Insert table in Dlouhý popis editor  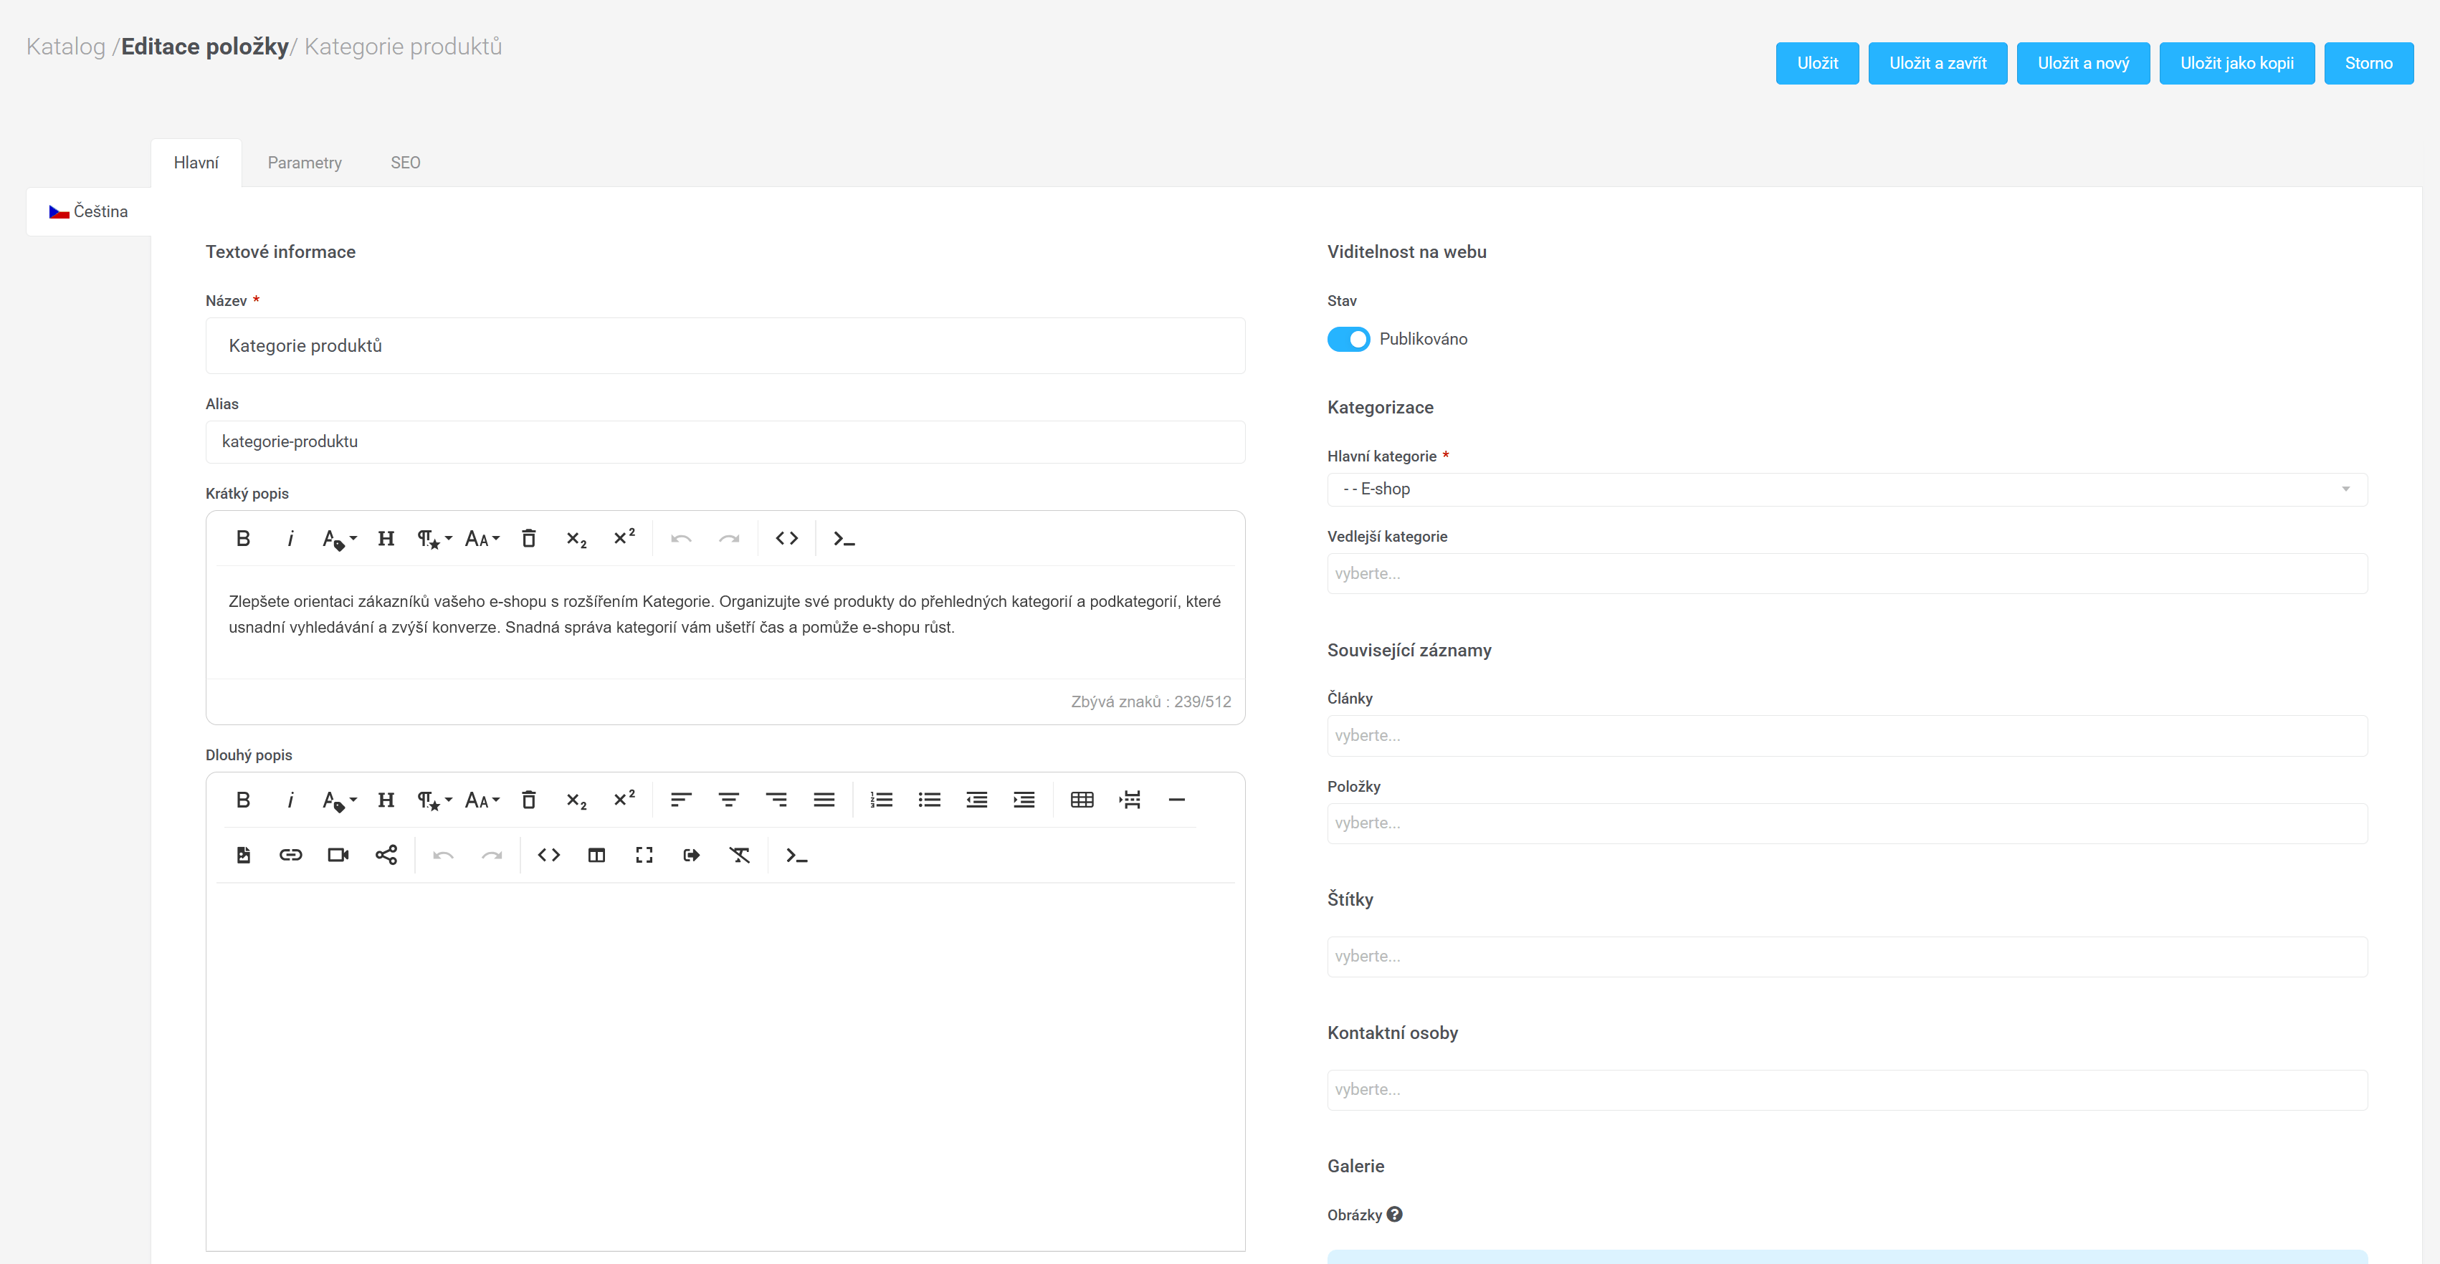tap(1082, 800)
